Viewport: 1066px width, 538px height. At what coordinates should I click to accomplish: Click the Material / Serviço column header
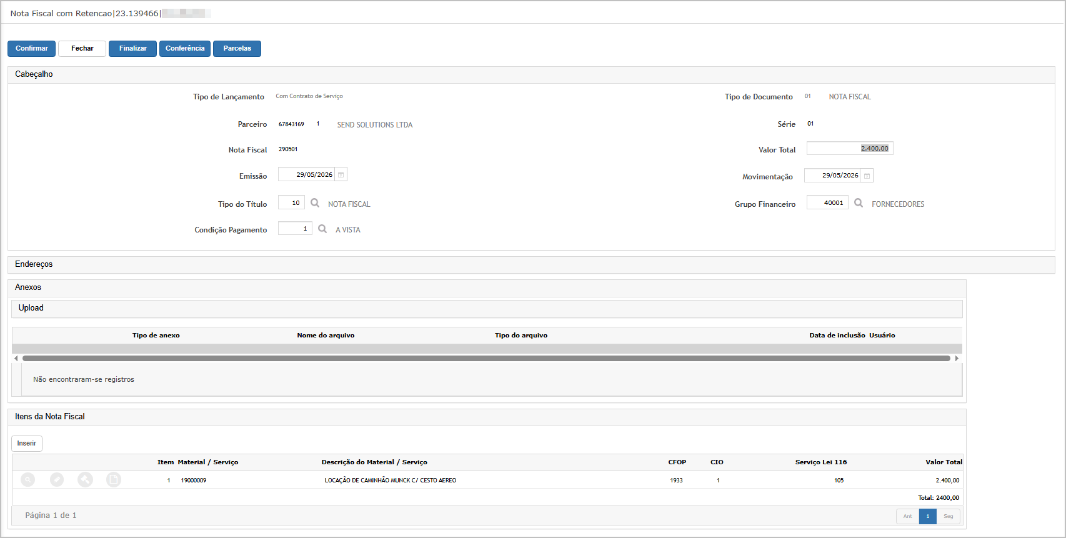click(208, 462)
